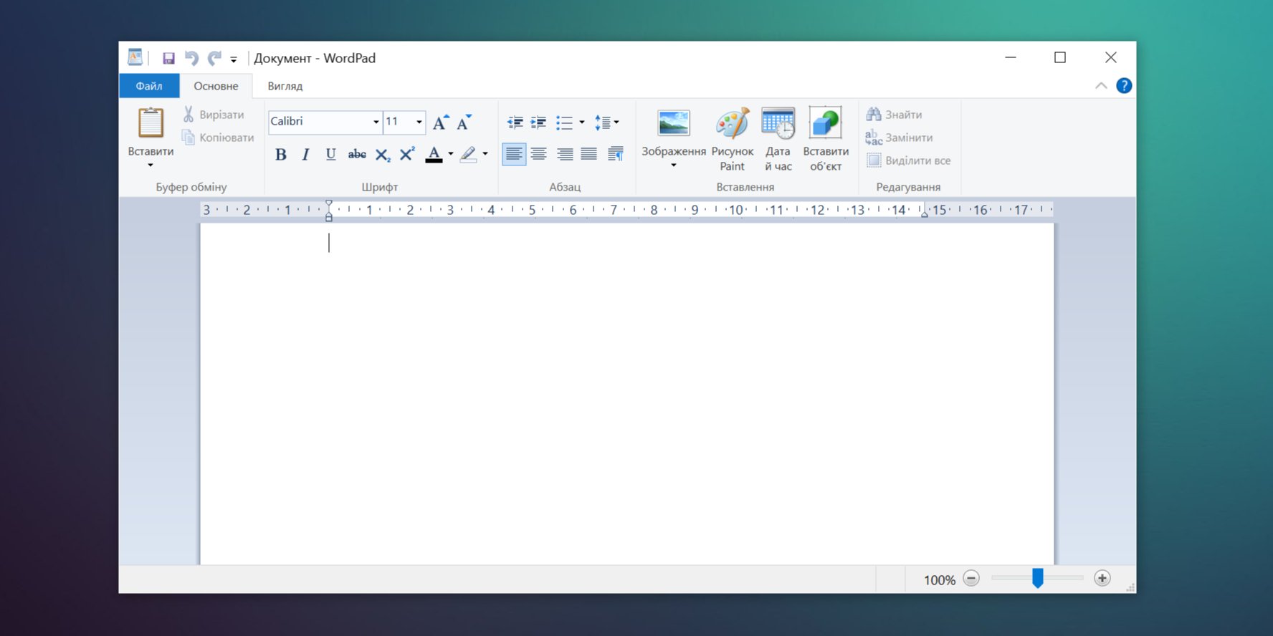Apply the text highlight color marker
Viewport: 1273px width, 636px height.
469,155
